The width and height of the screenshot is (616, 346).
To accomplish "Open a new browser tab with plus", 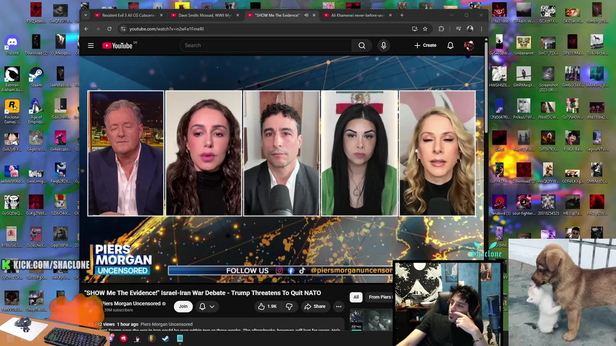I will click(402, 15).
